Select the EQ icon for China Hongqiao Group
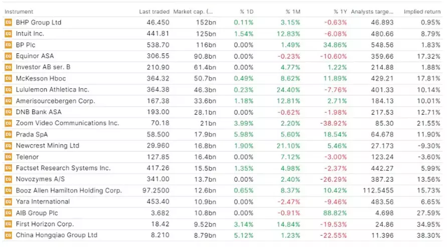447x247 pixels. point(8,235)
